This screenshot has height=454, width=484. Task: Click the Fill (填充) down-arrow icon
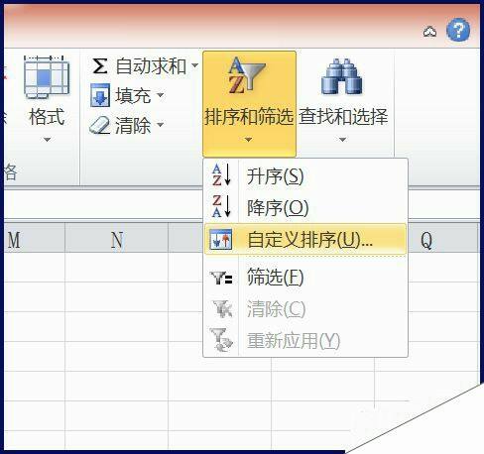[100, 95]
